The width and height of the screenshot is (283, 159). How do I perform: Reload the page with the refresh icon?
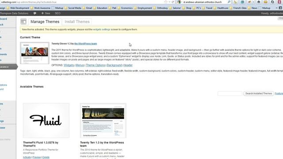coord(173,2)
